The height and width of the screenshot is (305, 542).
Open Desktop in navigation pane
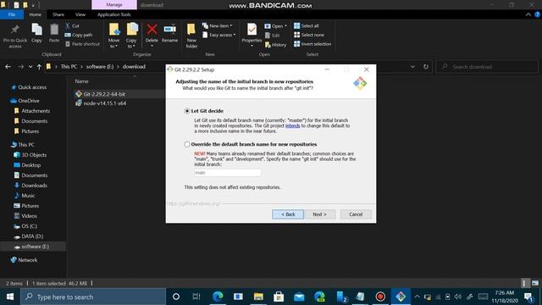pyautogui.click(x=30, y=165)
